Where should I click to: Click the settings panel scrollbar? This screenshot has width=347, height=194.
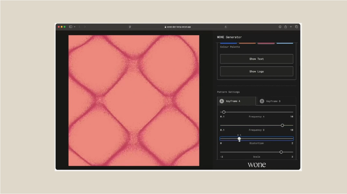(x=300, y=91)
